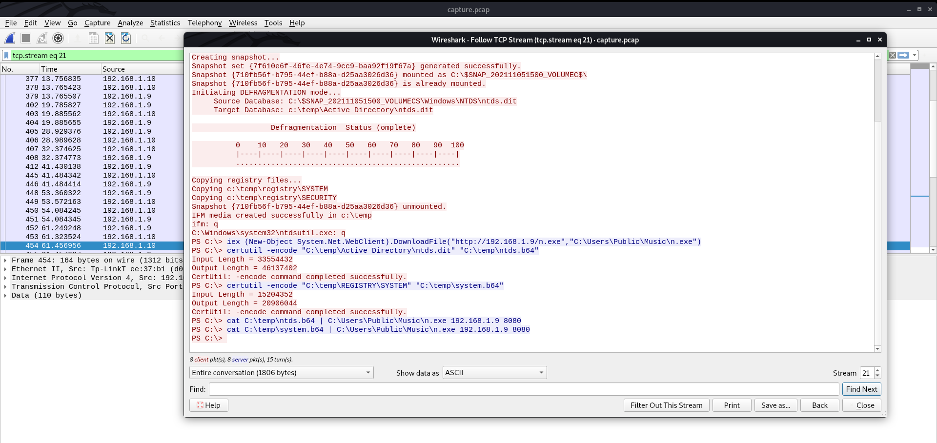Decrement the Stream number spinner

point(877,376)
